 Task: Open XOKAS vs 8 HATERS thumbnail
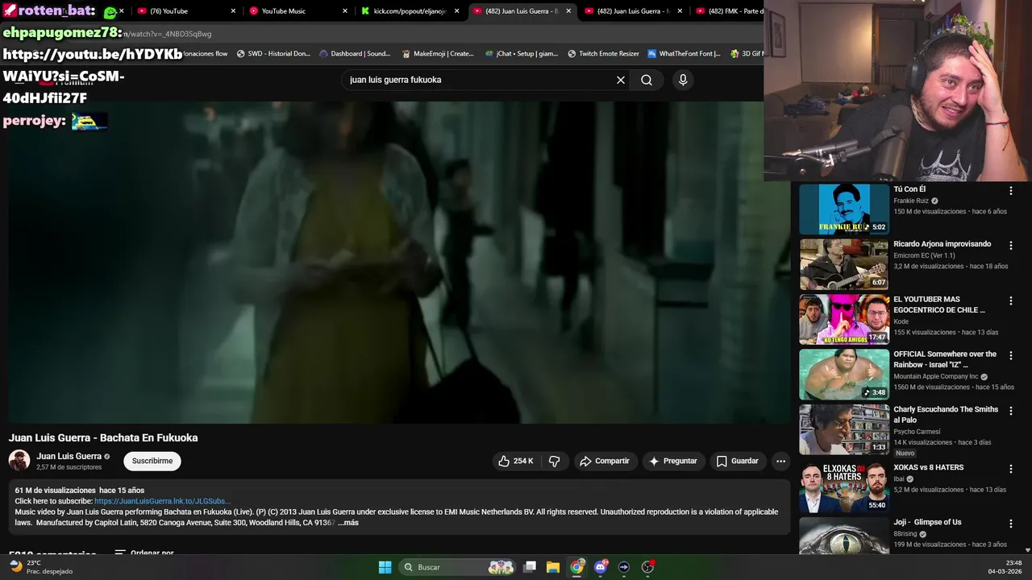point(844,487)
